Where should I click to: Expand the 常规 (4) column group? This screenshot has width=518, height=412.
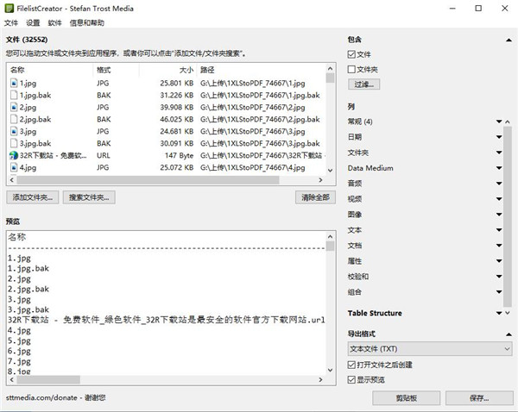[x=499, y=122]
